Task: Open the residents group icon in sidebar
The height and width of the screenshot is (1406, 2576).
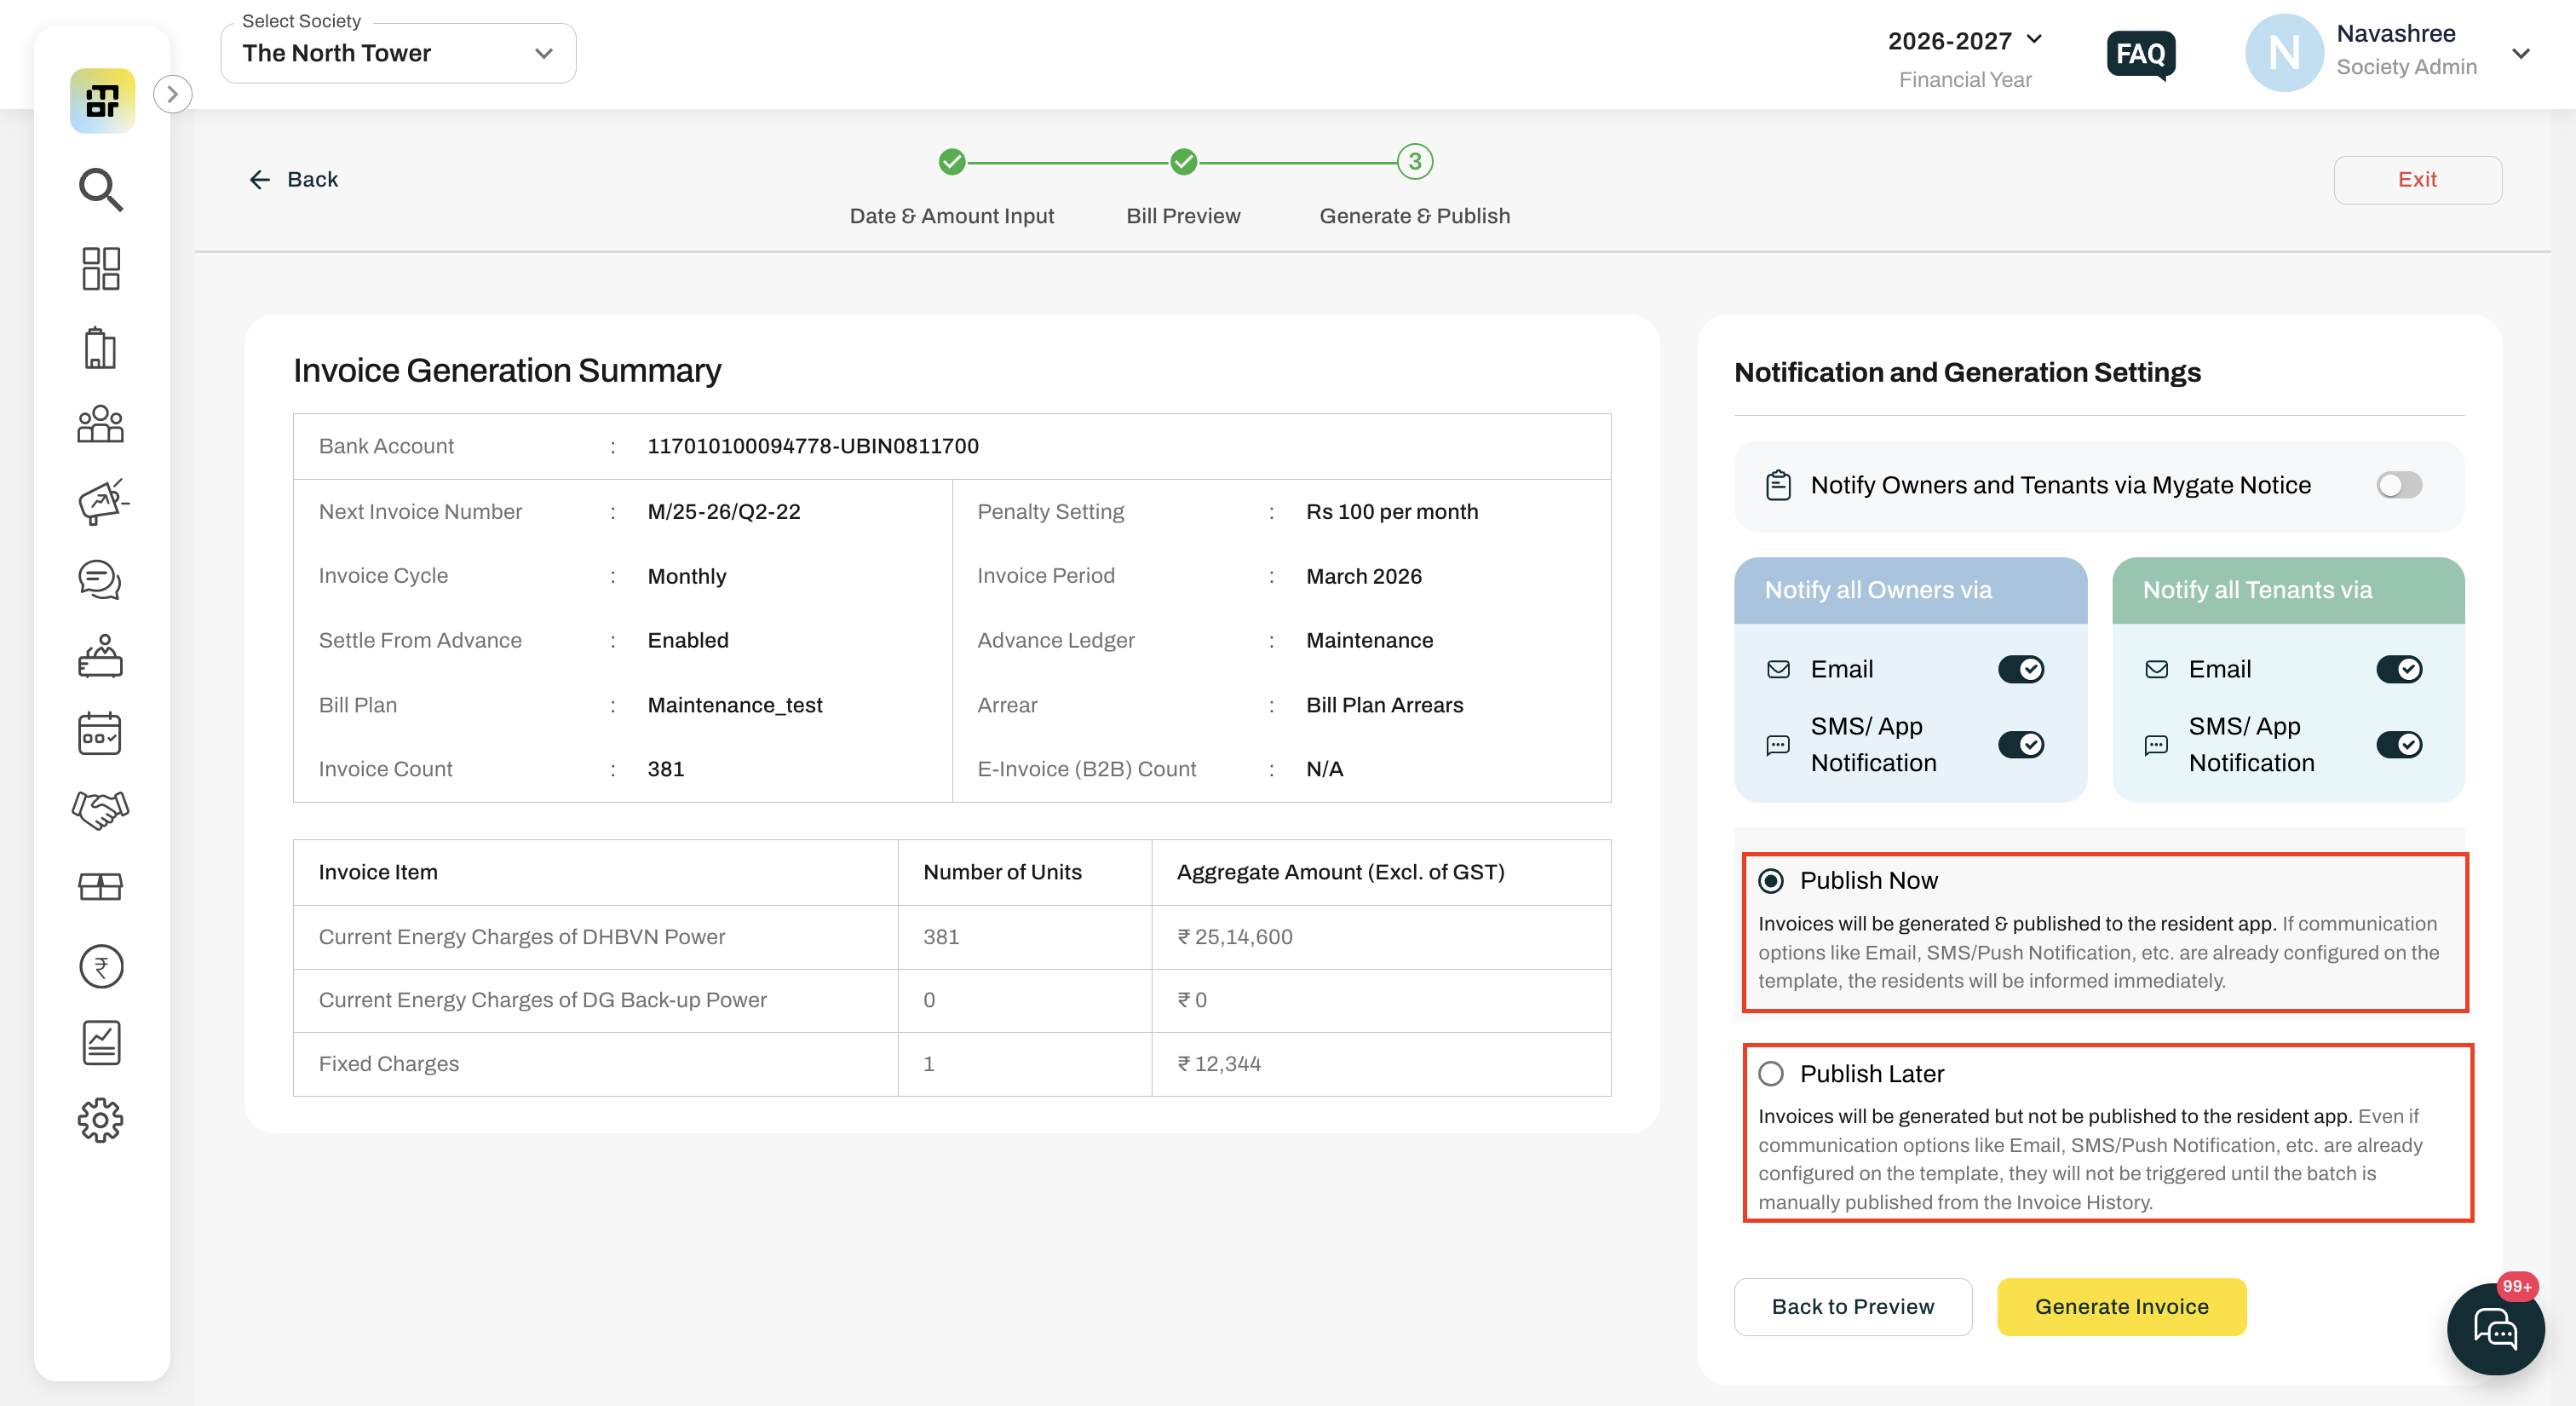Action: (x=100, y=424)
